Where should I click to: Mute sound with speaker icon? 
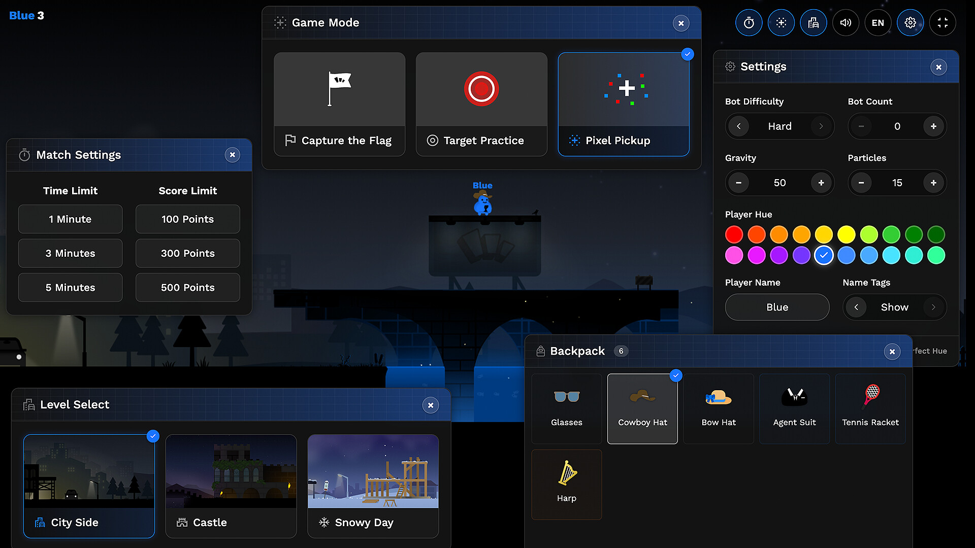[846, 23]
